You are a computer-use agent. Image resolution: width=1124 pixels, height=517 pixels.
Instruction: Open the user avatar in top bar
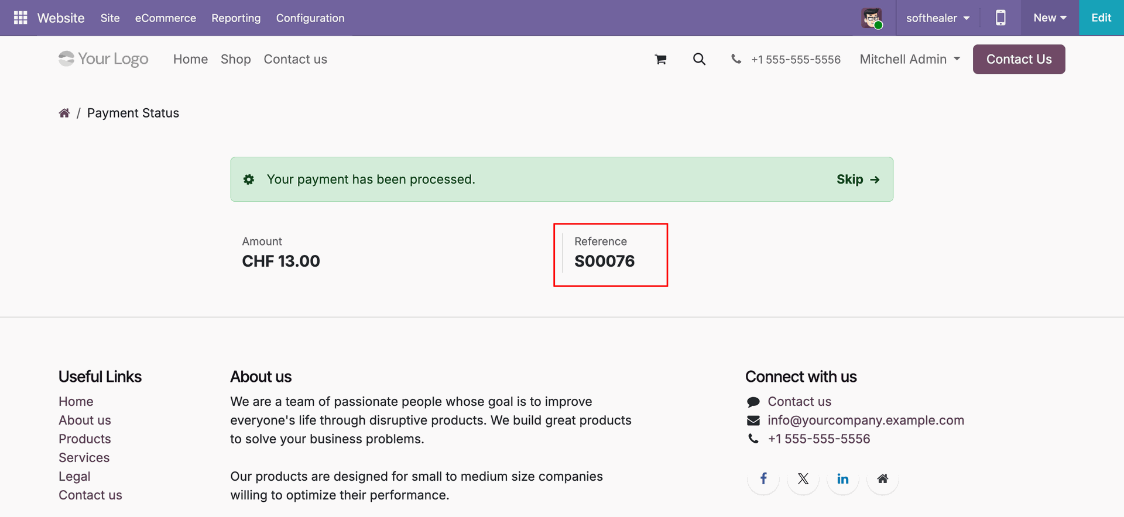[872, 18]
